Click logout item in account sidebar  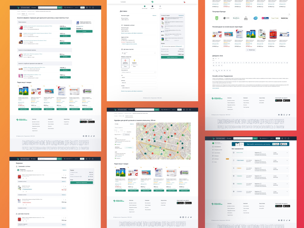(215, 162)
